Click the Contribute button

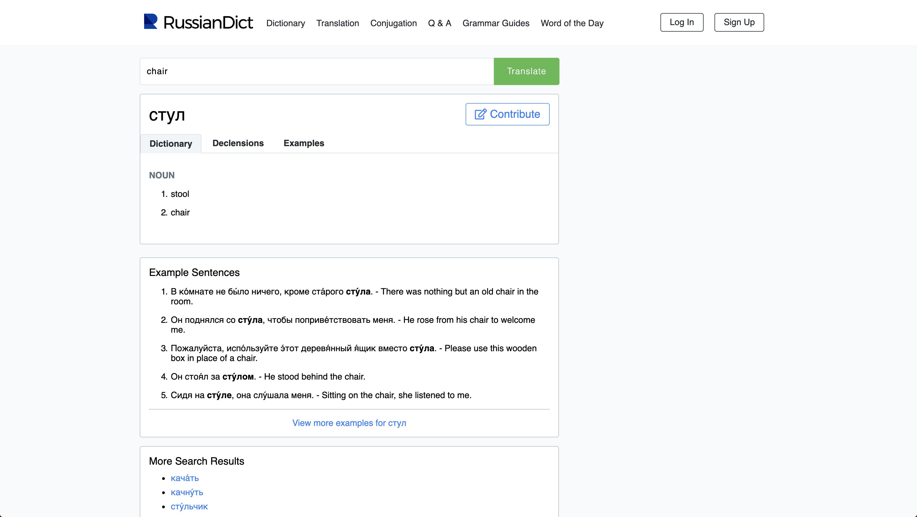(x=507, y=114)
